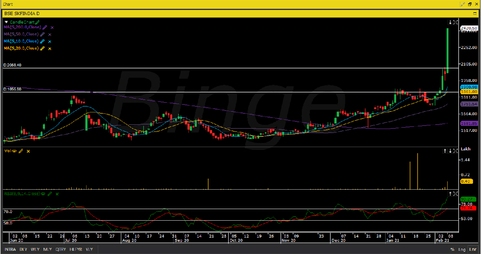Move the price pane down arrow
481x254 pixels.
(450, 22)
